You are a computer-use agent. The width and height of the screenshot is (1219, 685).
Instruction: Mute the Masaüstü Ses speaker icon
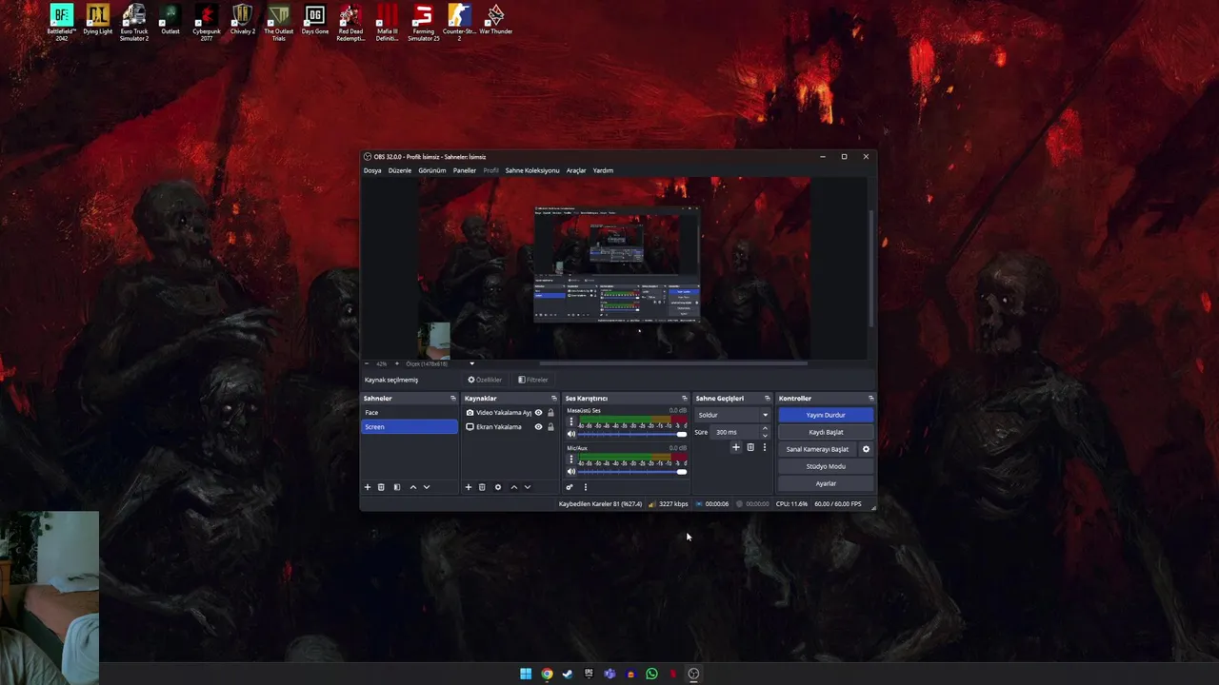point(571,434)
